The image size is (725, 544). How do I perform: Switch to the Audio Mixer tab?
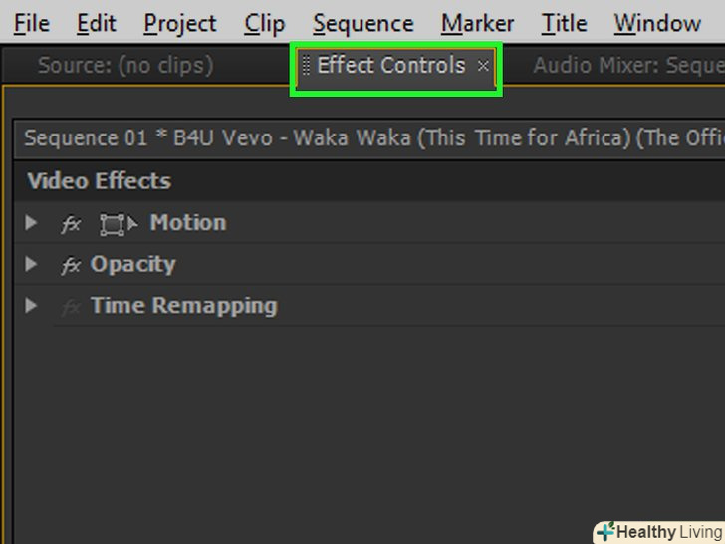click(627, 66)
